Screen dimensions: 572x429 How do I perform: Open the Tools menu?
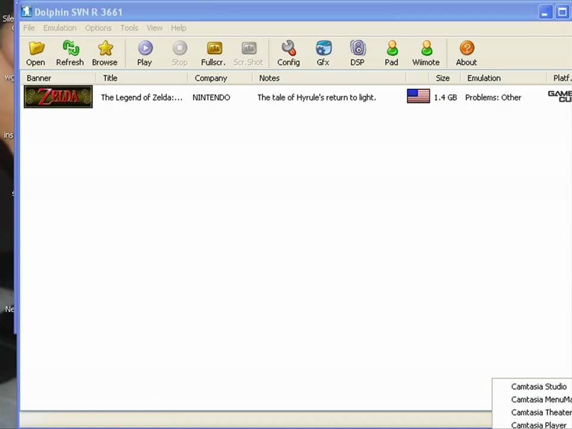129,28
